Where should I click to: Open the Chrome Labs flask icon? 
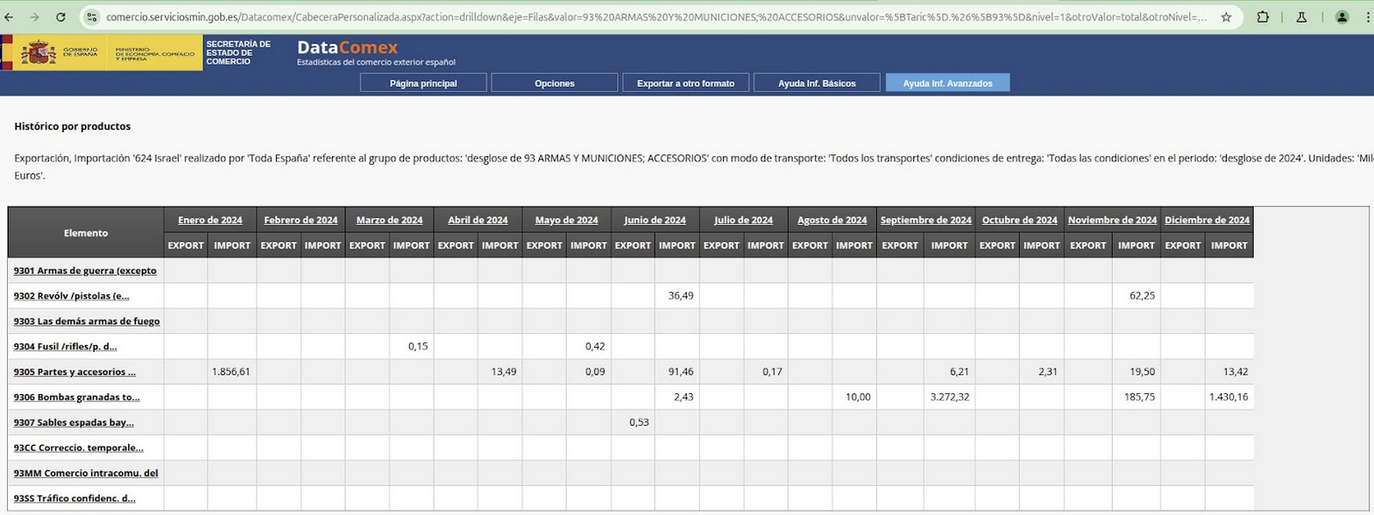(1301, 17)
